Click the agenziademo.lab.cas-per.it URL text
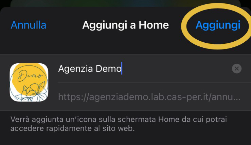 (149, 97)
